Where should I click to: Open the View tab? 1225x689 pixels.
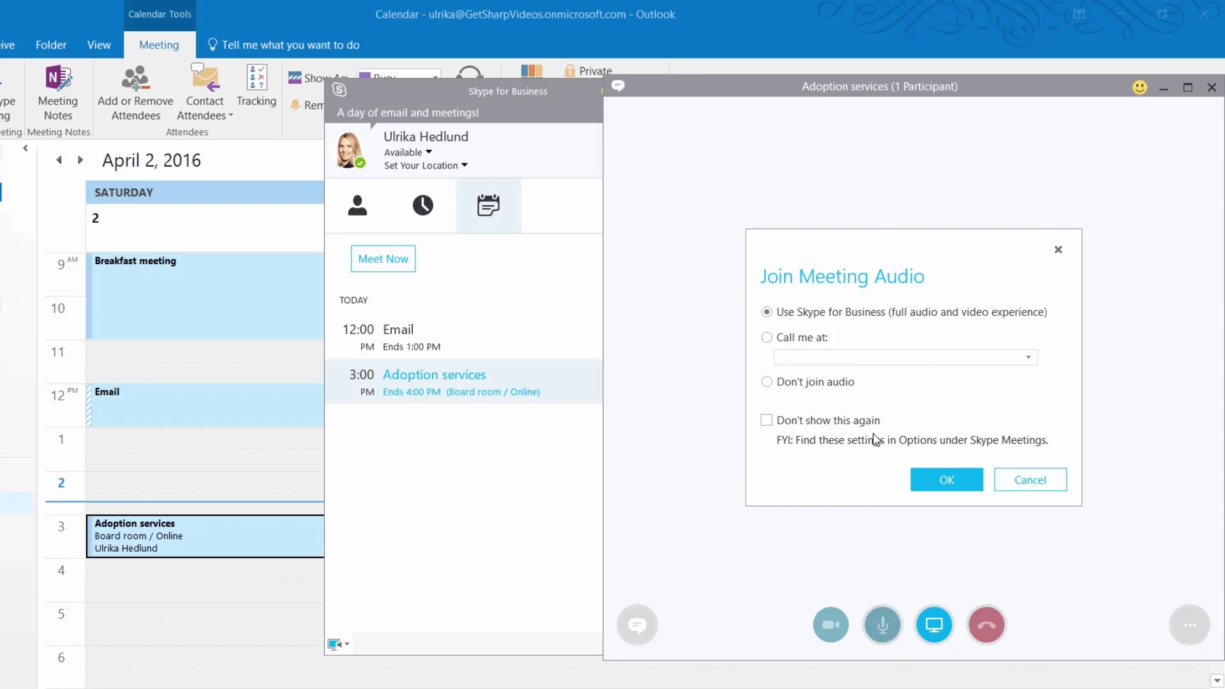[x=99, y=45]
